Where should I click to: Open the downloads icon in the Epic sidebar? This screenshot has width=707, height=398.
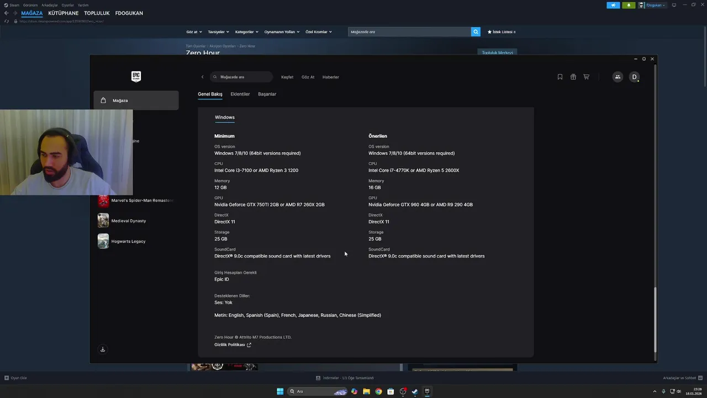pos(103,349)
